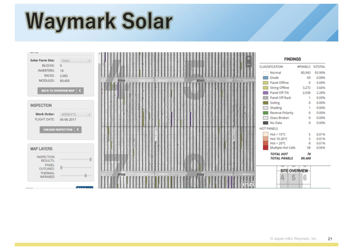The width and height of the screenshot is (354, 250).
Task: Click the String Offline panel count 3,272
Action: click(x=307, y=88)
